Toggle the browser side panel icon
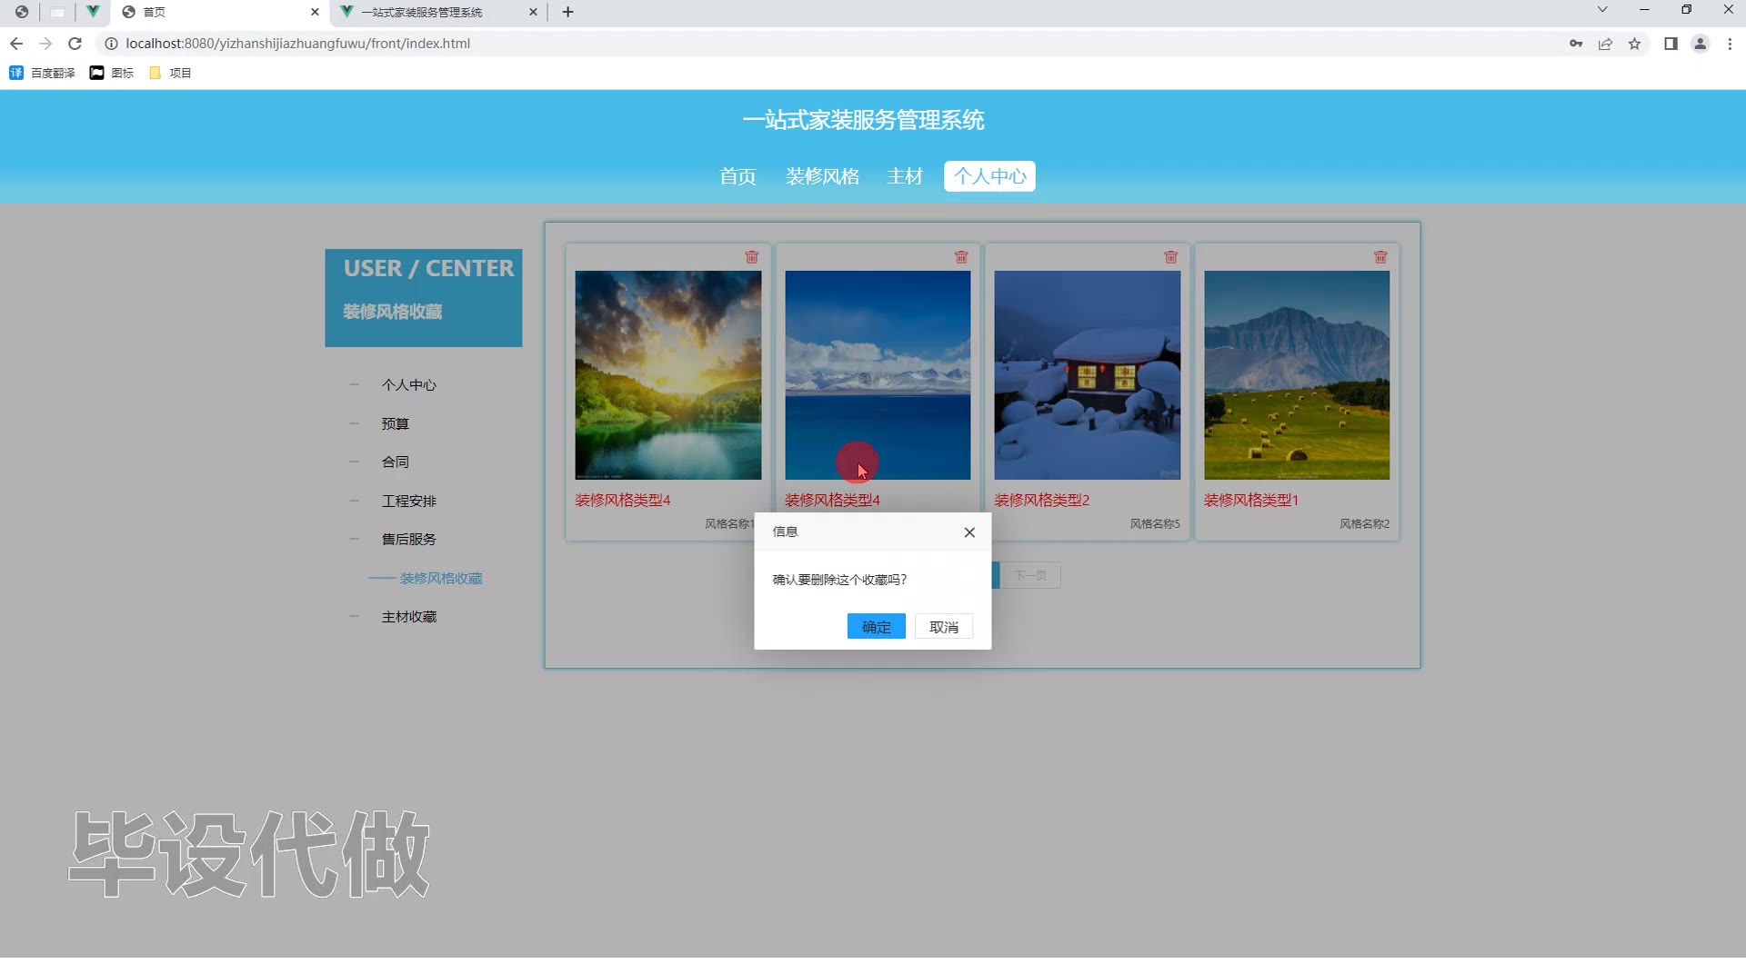This screenshot has height=974, width=1746. 1671,44
